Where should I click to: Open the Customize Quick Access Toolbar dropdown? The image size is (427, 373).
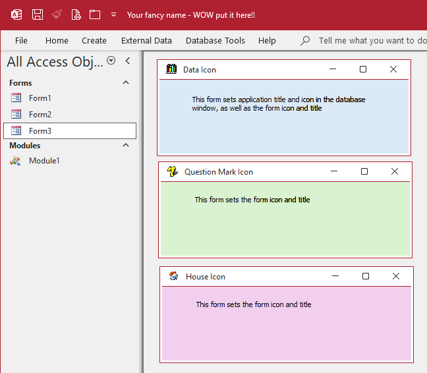point(114,14)
